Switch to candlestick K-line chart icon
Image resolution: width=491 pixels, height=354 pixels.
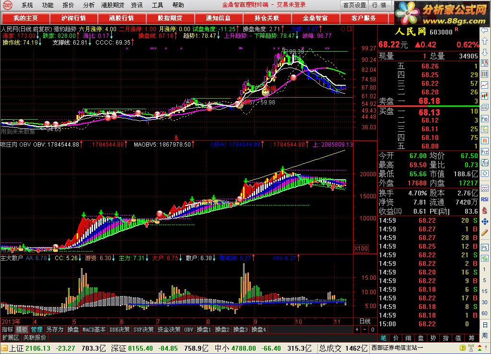484,96
